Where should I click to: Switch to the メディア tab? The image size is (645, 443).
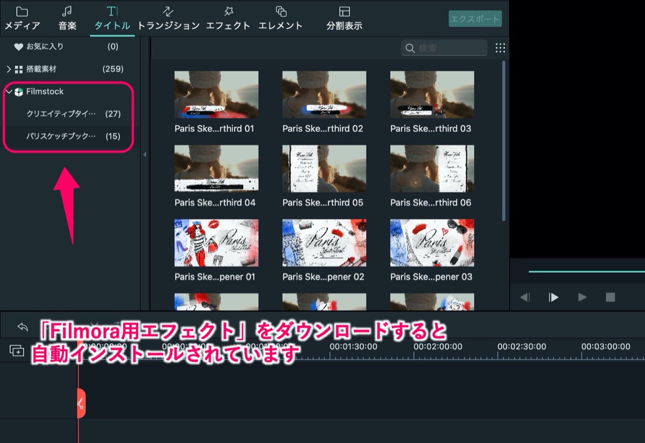pyautogui.click(x=22, y=18)
